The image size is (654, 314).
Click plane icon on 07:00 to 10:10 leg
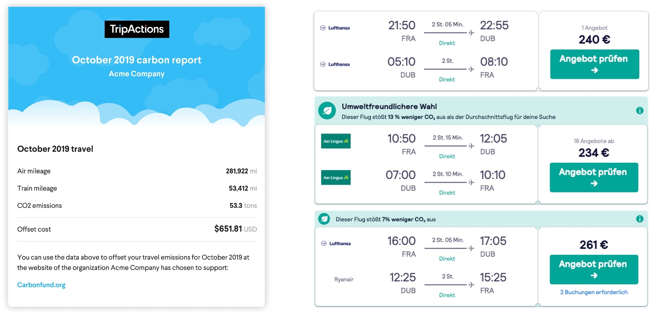pyautogui.click(x=471, y=182)
